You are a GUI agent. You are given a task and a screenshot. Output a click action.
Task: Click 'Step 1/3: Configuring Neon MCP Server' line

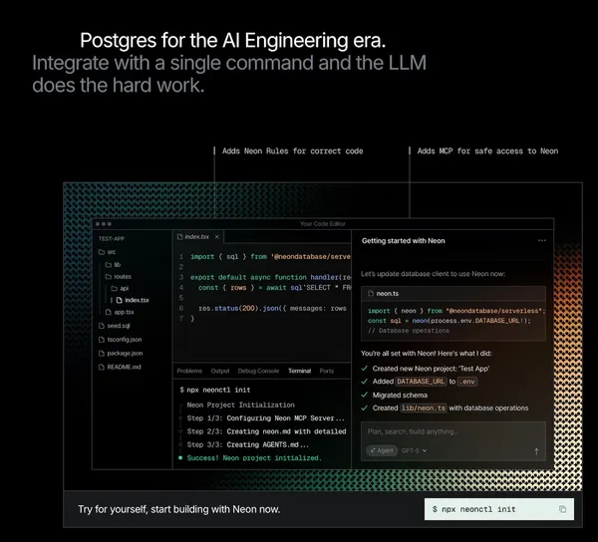(x=266, y=418)
